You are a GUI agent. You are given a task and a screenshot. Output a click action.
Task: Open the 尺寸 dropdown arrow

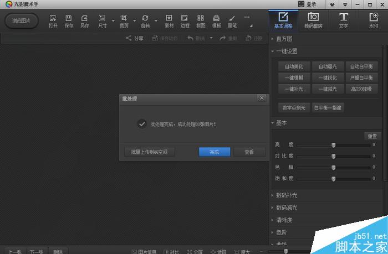pos(113,21)
